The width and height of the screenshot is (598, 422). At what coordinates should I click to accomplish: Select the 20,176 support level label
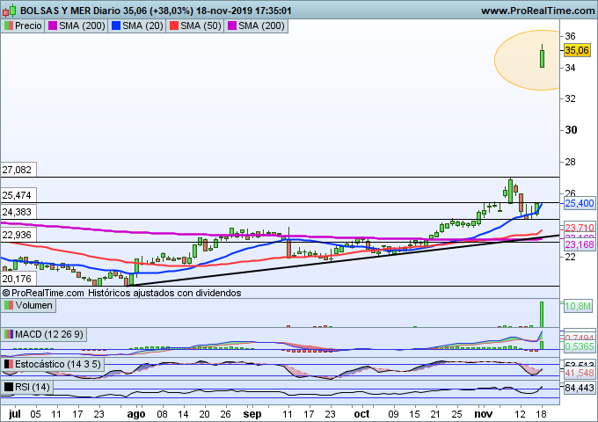point(17,278)
